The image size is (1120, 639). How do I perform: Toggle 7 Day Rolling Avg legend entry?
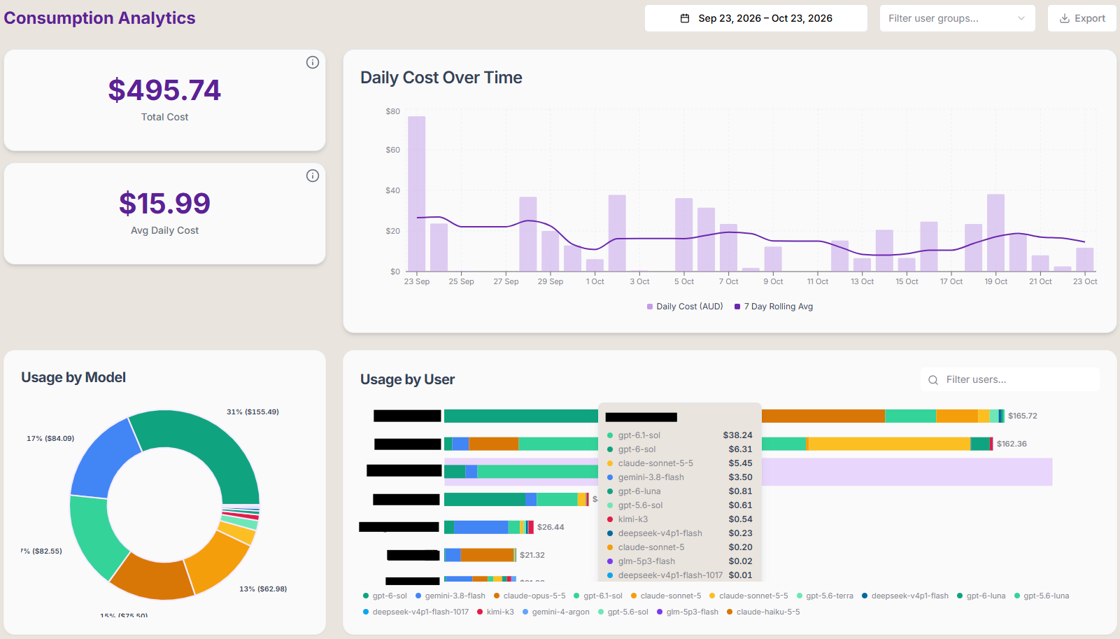point(774,307)
